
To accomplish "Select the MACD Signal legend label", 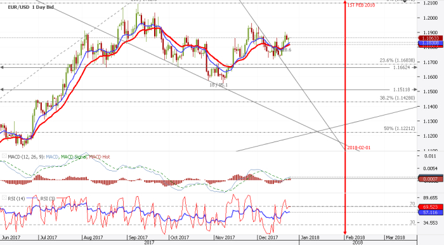I will (x=74, y=157).
